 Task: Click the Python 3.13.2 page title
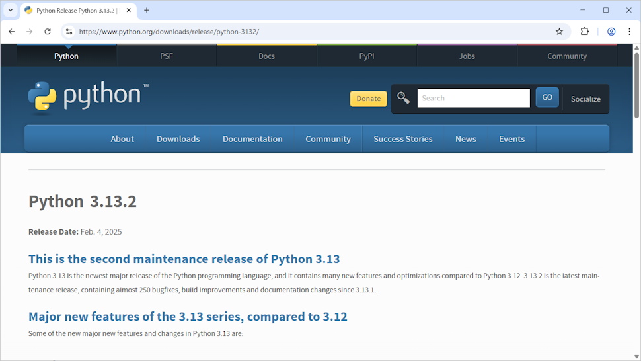point(83,201)
